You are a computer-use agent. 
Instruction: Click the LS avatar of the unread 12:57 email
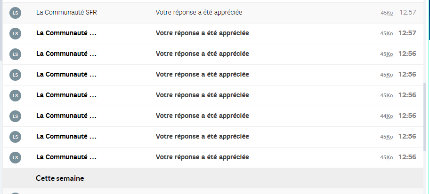pyautogui.click(x=16, y=33)
